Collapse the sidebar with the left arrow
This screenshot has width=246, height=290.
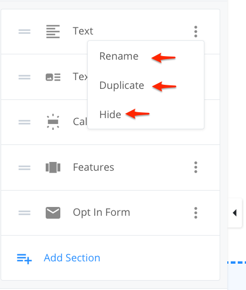coord(235,213)
